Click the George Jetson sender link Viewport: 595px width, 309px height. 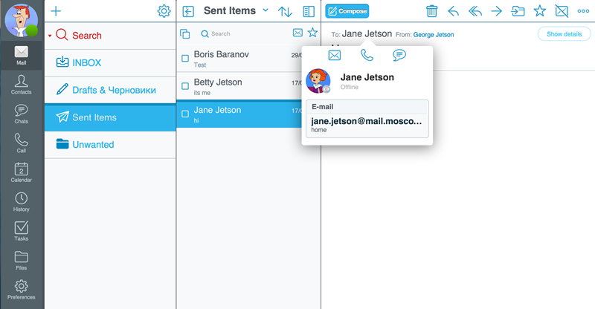434,34
